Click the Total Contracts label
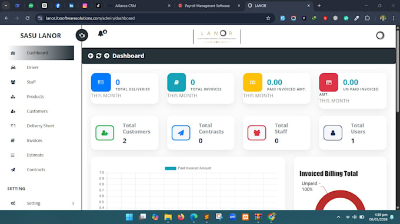 (x=211, y=128)
